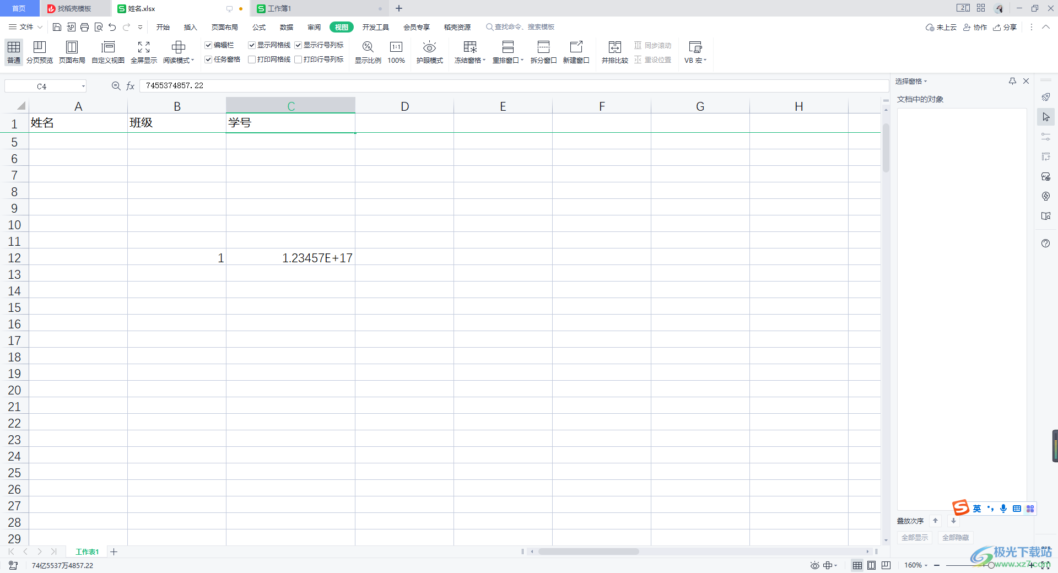This screenshot has width=1058, height=573.
Task: Open the Insert (插入) ribbon tab
Action: point(191,27)
